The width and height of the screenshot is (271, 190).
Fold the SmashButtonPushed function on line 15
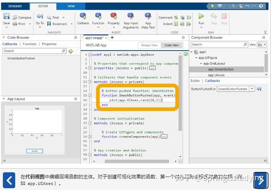(89, 95)
